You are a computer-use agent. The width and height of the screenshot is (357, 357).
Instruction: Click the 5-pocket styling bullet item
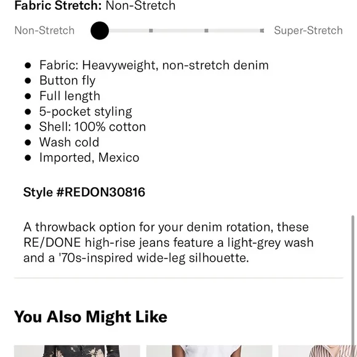tap(86, 111)
